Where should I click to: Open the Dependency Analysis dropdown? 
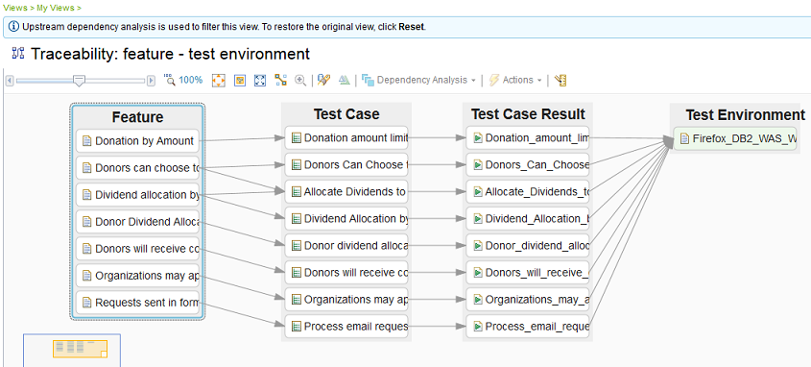click(x=419, y=81)
